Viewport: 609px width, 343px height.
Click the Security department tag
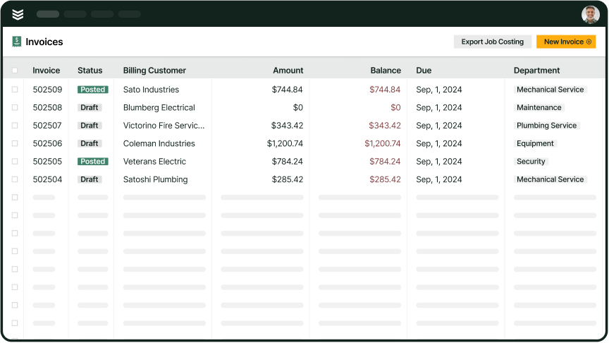point(531,162)
